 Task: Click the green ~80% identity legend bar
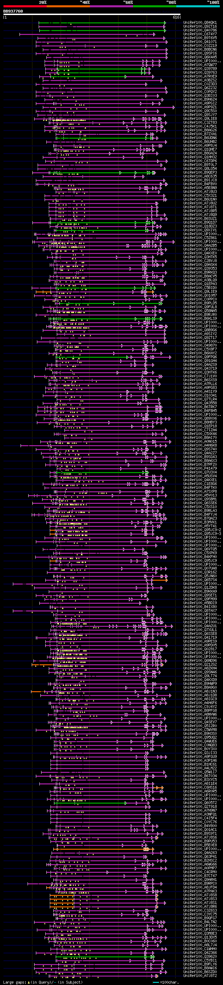[155, 6]
